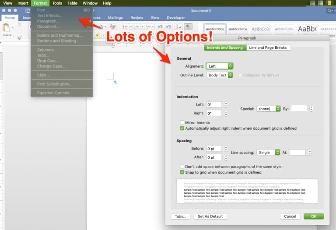
Task: Choose Change Case in the Format menu
Action: [62, 66]
